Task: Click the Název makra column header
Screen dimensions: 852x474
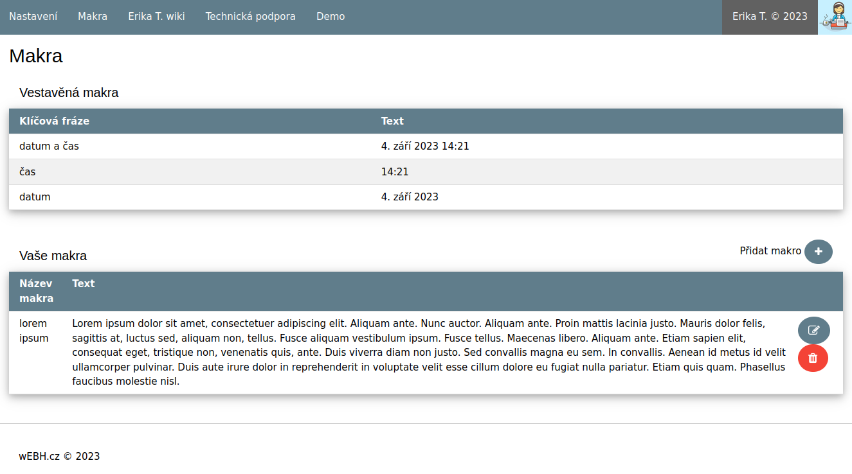Action: [x=37, y=291]
